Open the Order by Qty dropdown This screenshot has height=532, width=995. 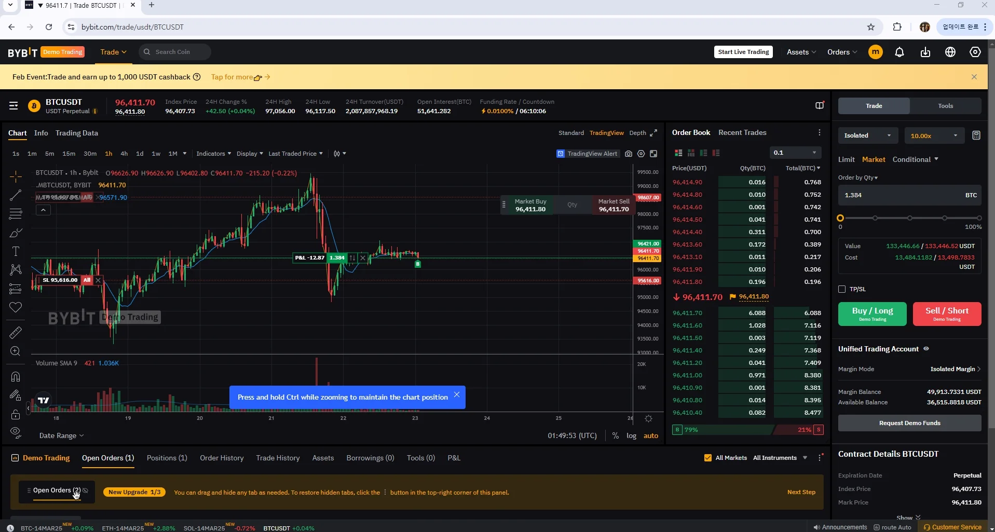(858, 178)
